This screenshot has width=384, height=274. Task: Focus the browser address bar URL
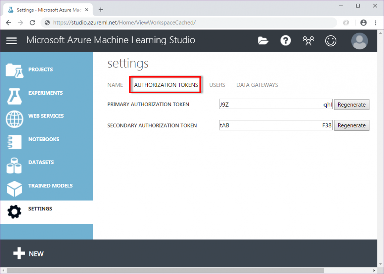click(124, 23)
